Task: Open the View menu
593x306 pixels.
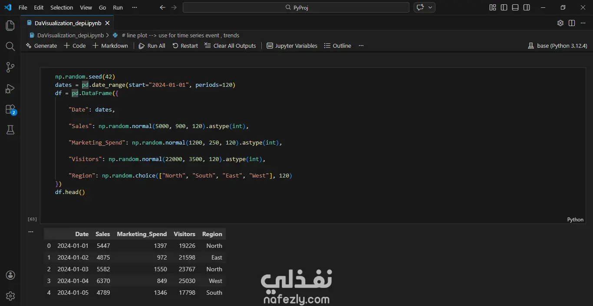Action: point(86,7)
